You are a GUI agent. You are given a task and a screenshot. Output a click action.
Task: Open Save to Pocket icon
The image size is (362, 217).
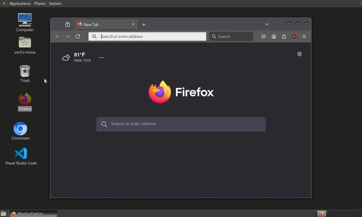point(264,36)
